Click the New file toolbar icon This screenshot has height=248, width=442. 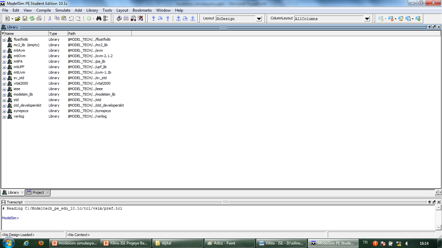(7, 18)
